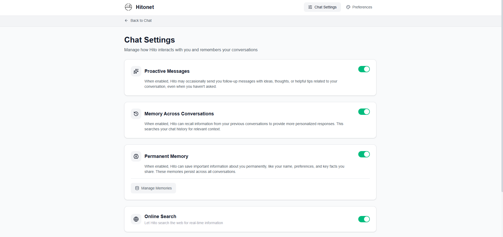Click the Hitonet brand name
This screenshot has height=237, width=503.
145,7
